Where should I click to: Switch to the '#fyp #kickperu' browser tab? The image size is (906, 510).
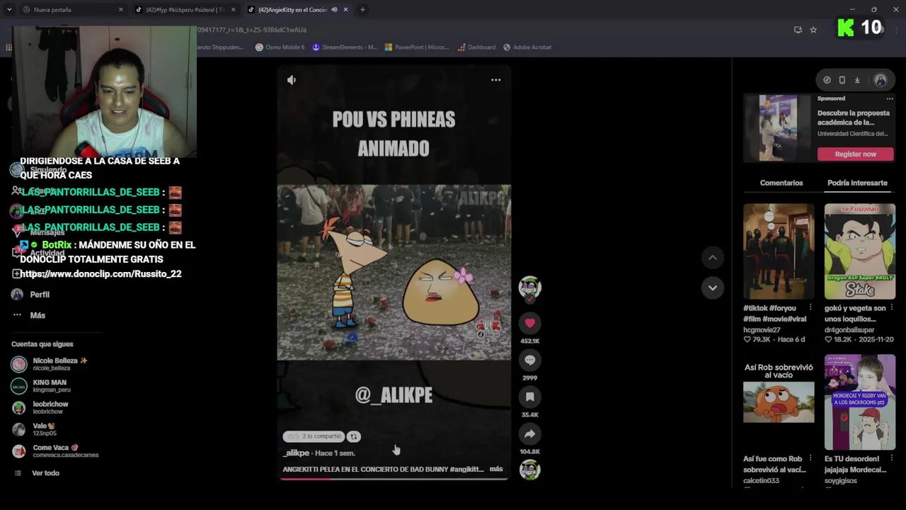(x=185, y=10)
